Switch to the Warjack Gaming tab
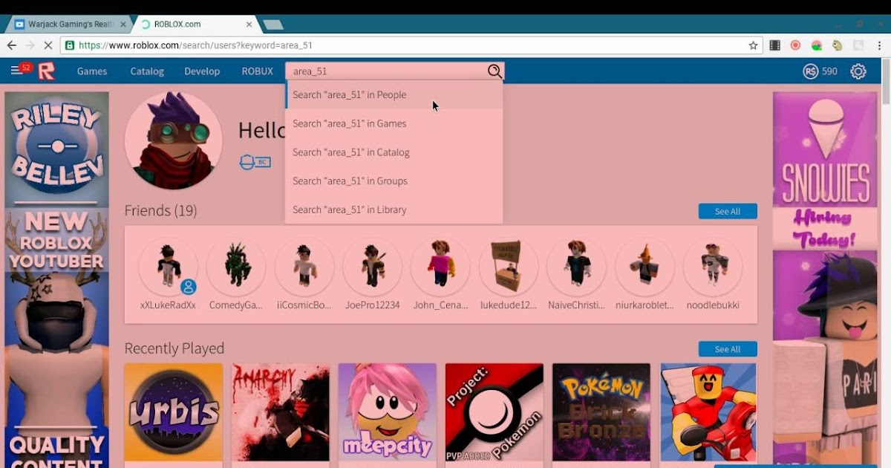The height and width of the screenshot is (468, 891). pos(70,25)
